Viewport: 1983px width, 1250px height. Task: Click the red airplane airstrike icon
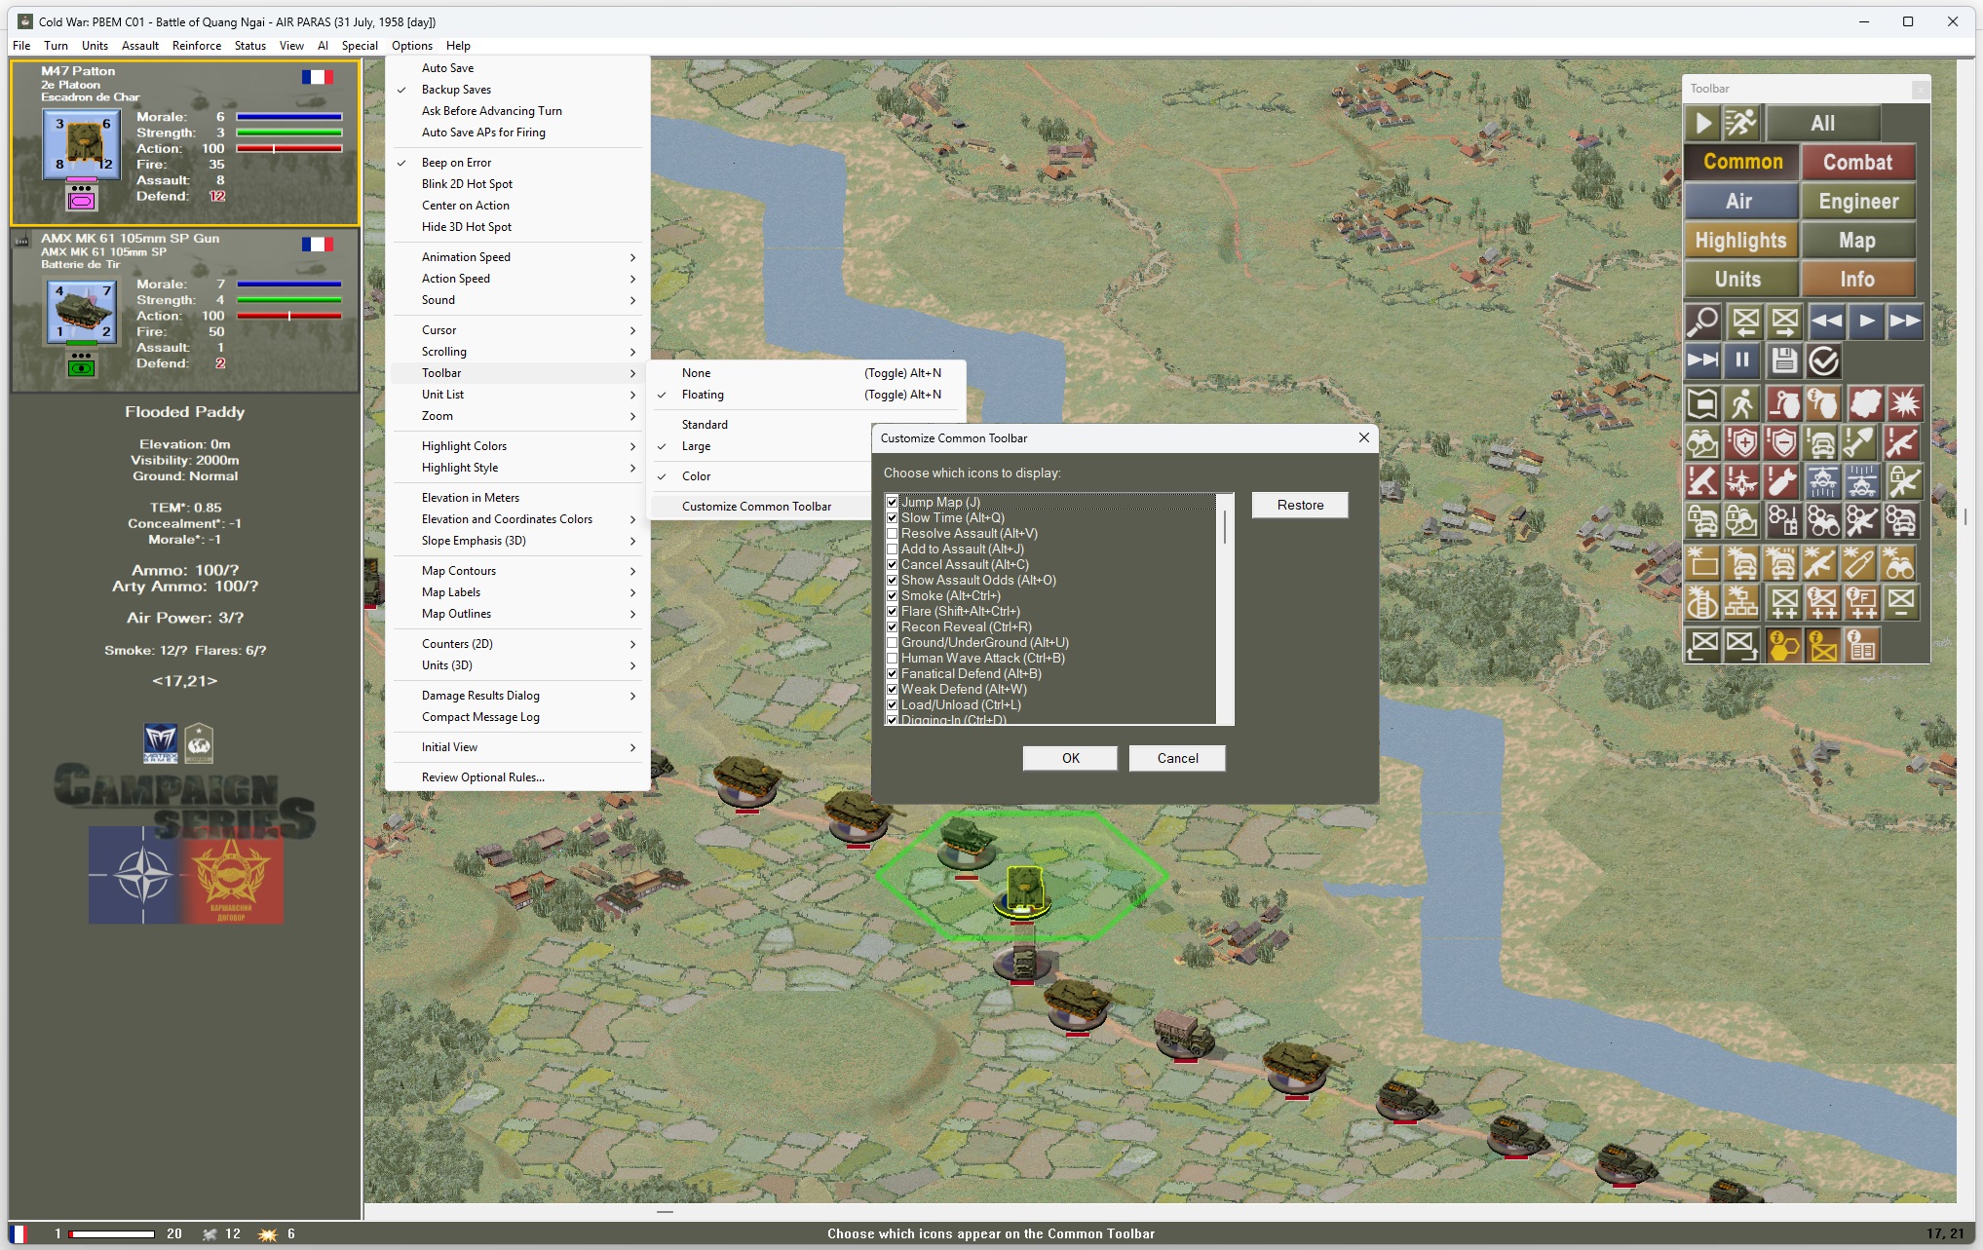click(x=1742, y=482)
